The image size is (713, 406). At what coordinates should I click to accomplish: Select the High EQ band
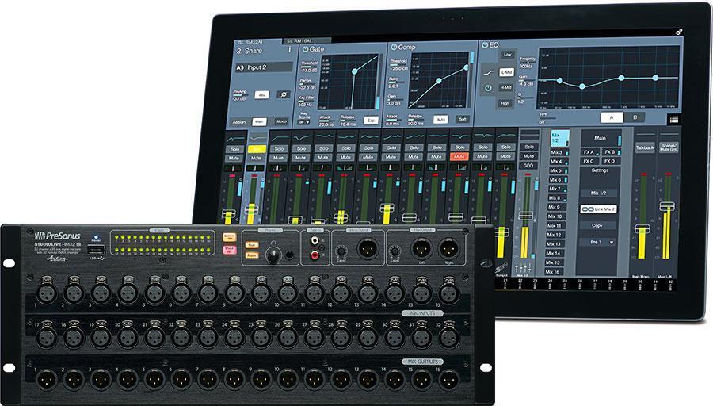click(505, 103)
